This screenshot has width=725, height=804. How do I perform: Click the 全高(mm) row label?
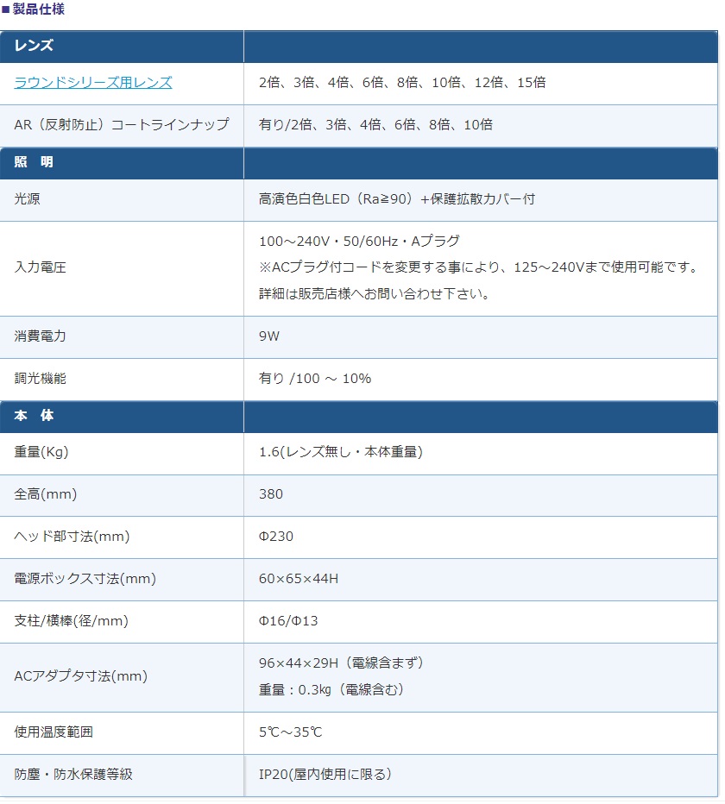tap(45, 494)
